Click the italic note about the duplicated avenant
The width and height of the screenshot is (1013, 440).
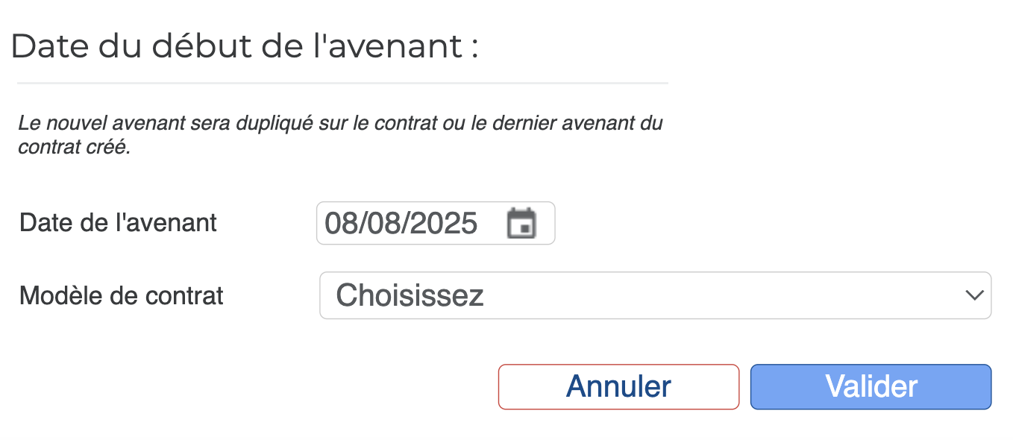coord(340,134)
